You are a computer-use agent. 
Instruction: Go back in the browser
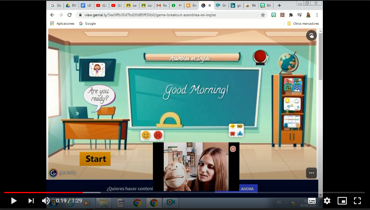pyautogui.click(x=52, y=15)
